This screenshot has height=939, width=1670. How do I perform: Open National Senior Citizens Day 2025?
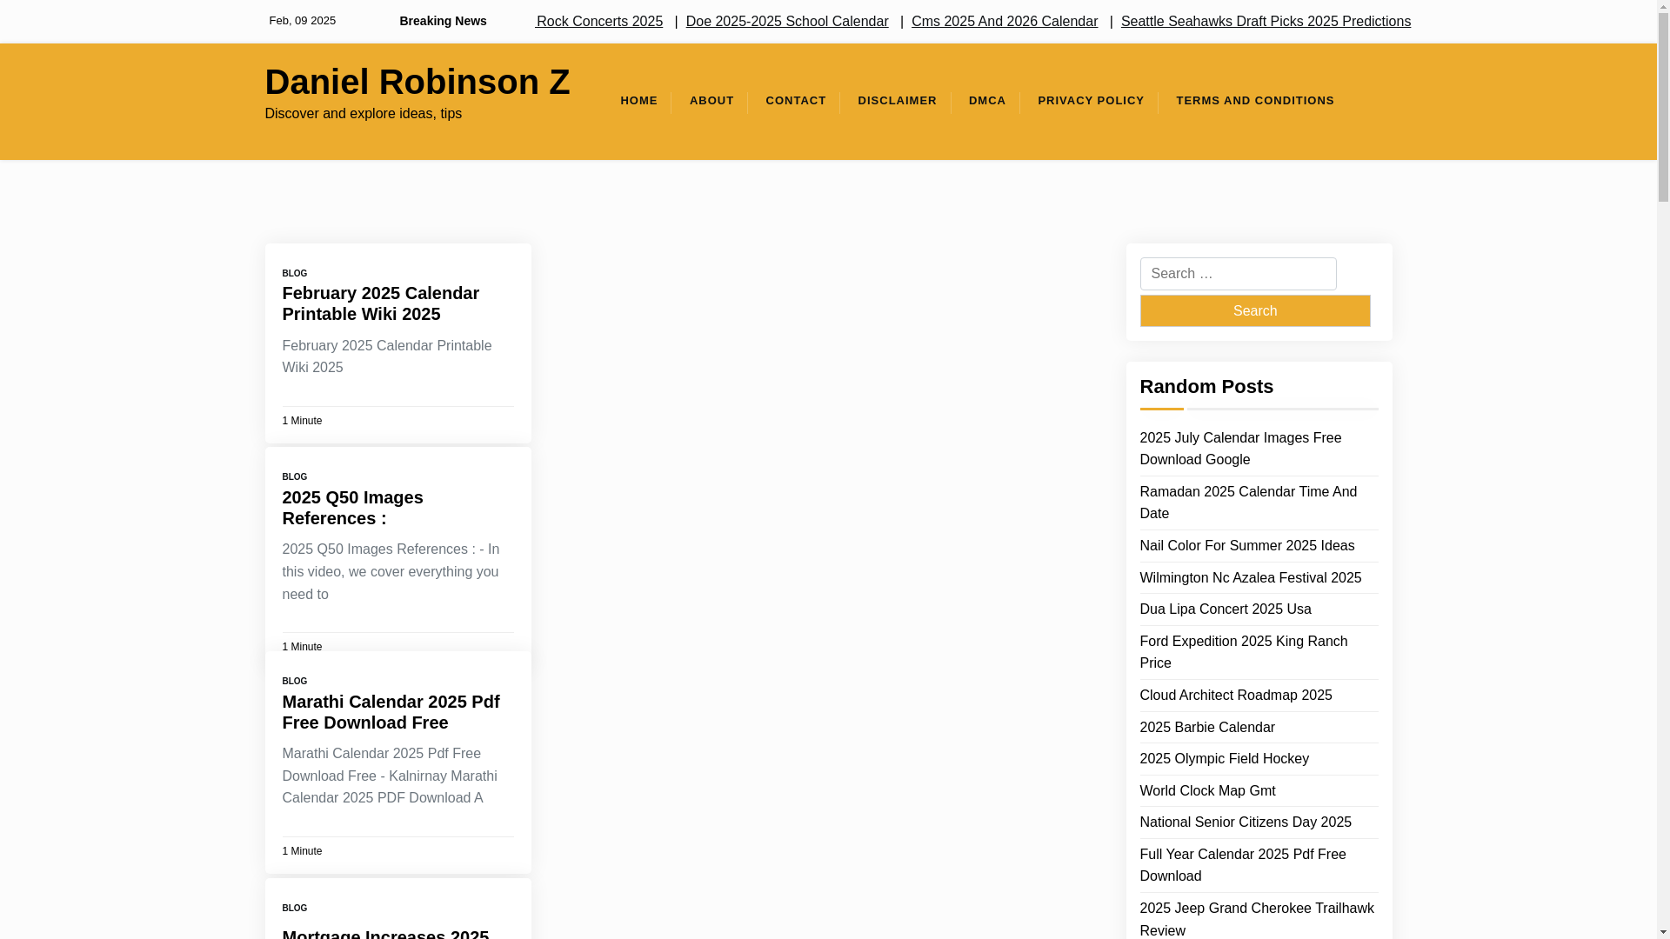(1245, 822)
